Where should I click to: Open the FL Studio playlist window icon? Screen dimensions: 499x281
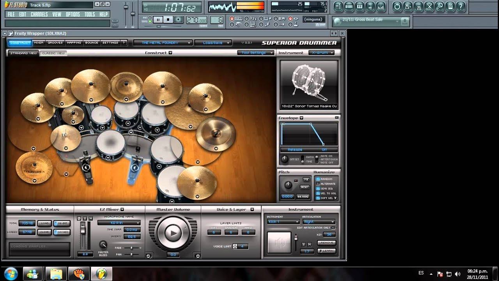point(338,6)
